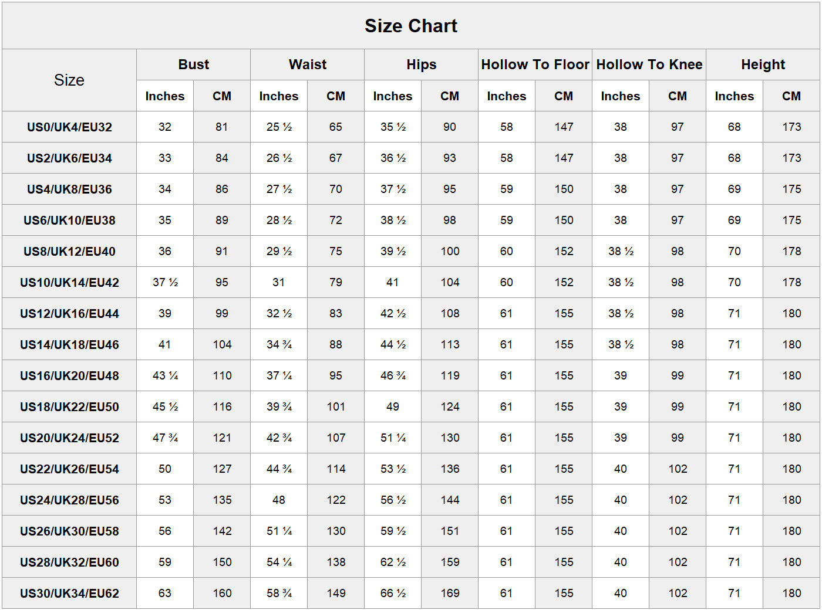Click waist inches value 34 ¾
822x610 pixels.
[x=279, y=345]
